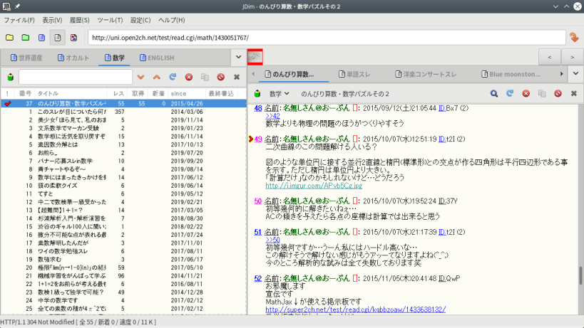Open the ヘルプ(H) menu
The image size is (584, 328).
coord(171,20)
